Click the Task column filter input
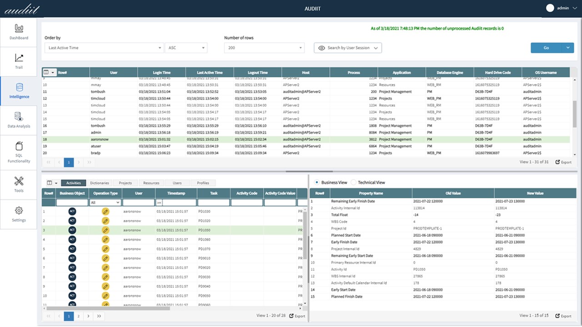582x327 pixels. pos(214,203)
